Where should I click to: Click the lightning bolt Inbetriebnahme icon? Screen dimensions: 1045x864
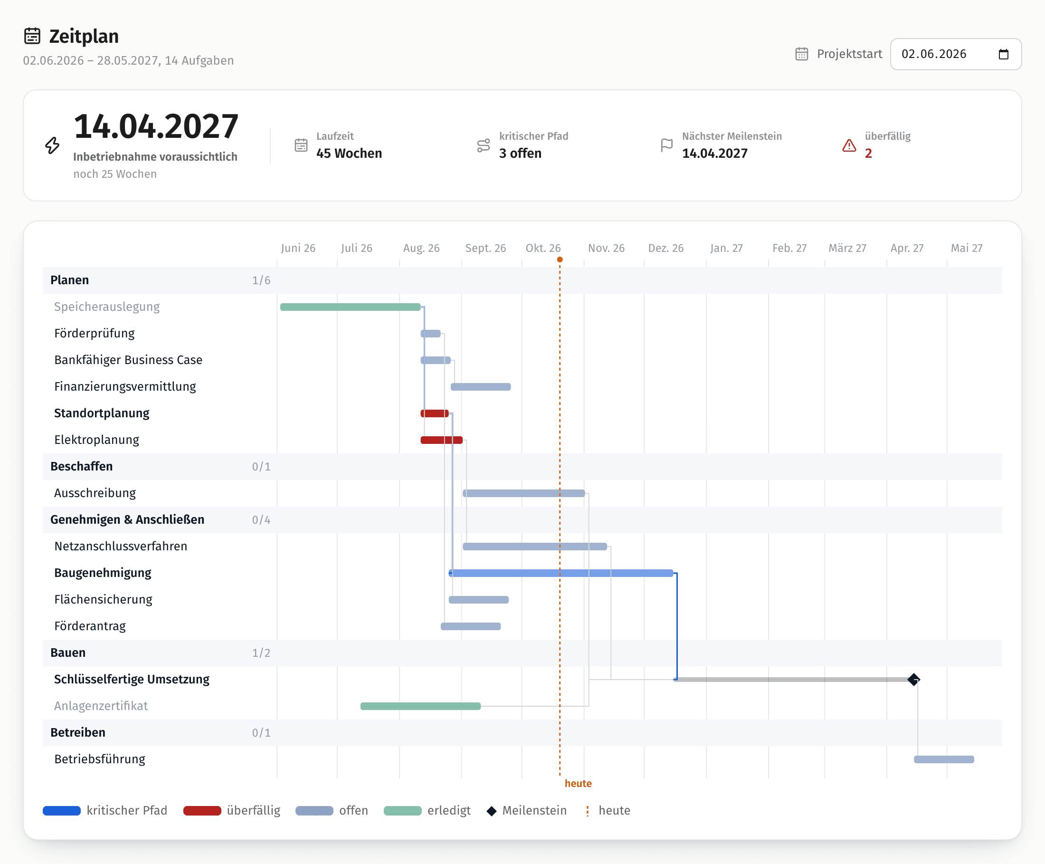tap(52, 145)
